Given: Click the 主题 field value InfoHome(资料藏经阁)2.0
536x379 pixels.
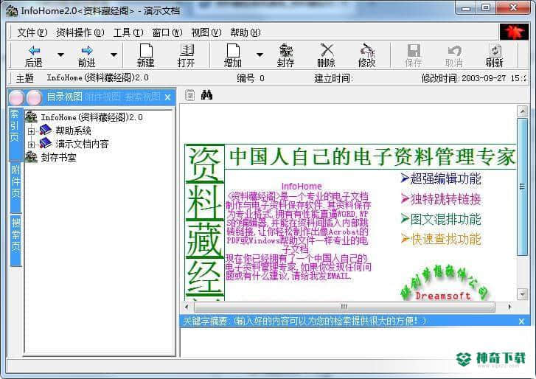Looking at the screenshot, I should (x=97, y=77).
